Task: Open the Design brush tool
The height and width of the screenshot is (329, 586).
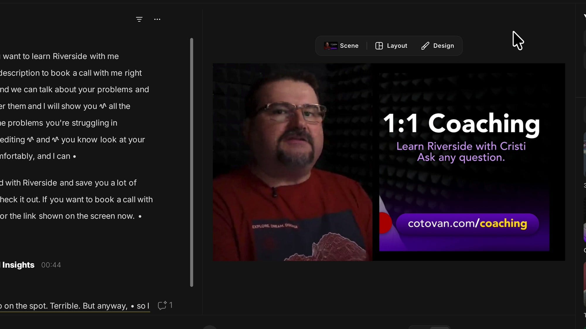Action: (438, 46)
